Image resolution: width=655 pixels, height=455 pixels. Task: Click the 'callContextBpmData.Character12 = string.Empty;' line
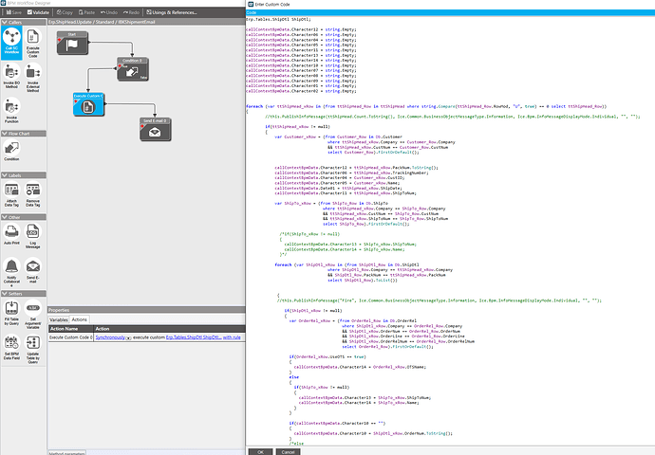[x=301, y=29]
